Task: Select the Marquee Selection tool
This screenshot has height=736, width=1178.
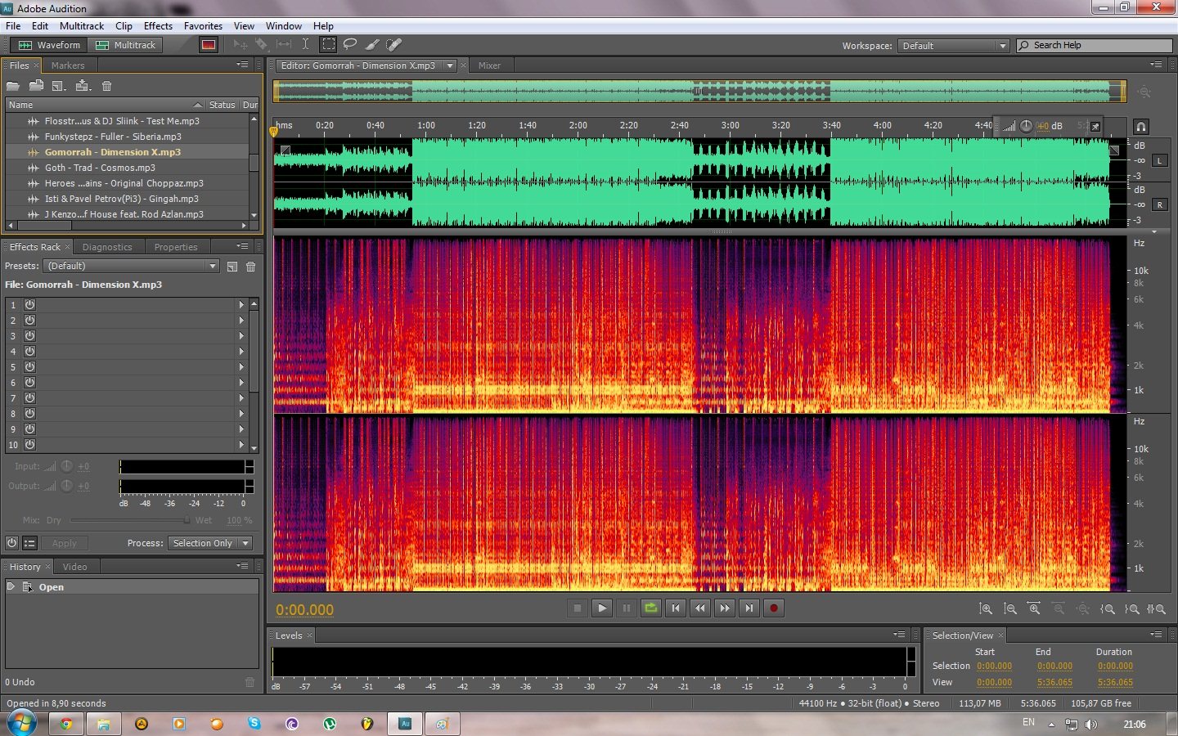Action: 328,45
